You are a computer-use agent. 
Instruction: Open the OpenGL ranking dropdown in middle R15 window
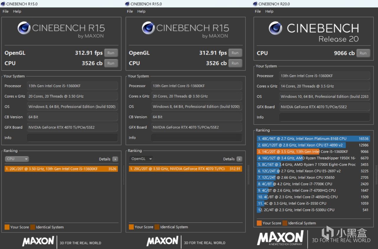[x=141, y=159]
